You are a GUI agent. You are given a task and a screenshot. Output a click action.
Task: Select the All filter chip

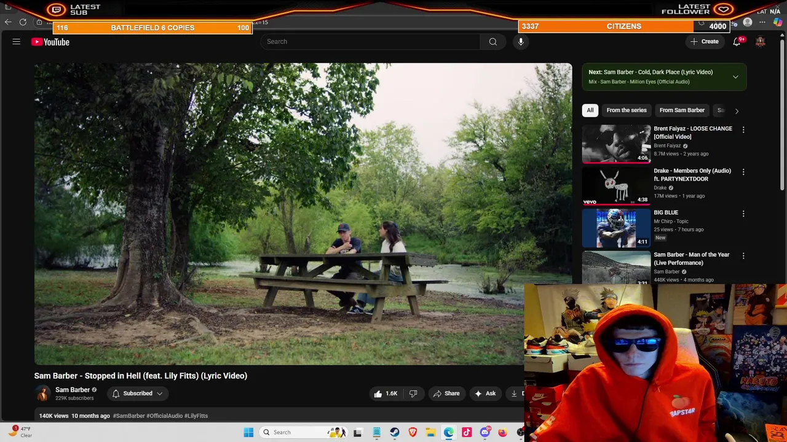pyautogui.click(x=590, y=110)
